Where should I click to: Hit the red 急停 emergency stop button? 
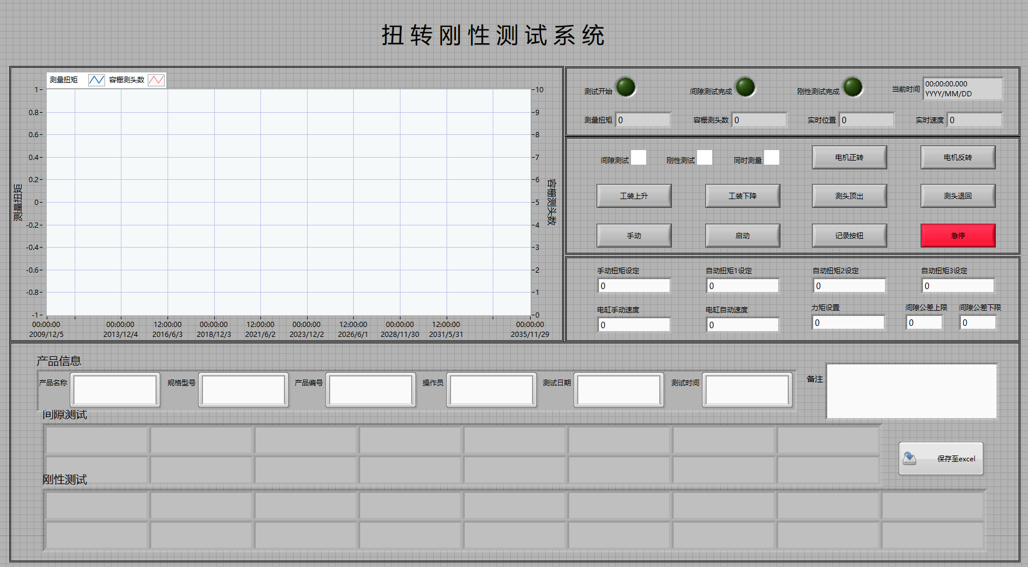[x=958, y=236]
